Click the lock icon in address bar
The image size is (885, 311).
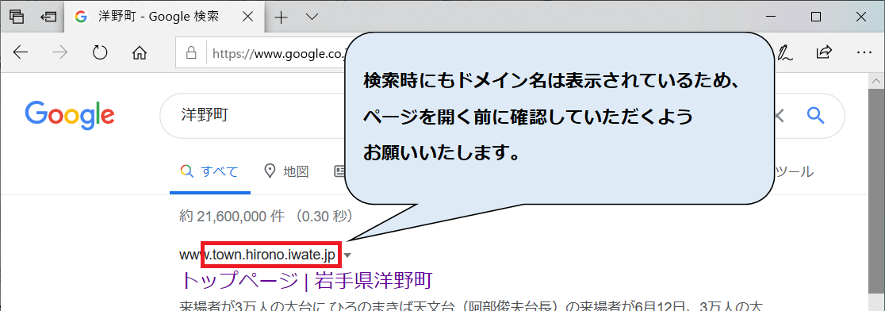point(191,53)
